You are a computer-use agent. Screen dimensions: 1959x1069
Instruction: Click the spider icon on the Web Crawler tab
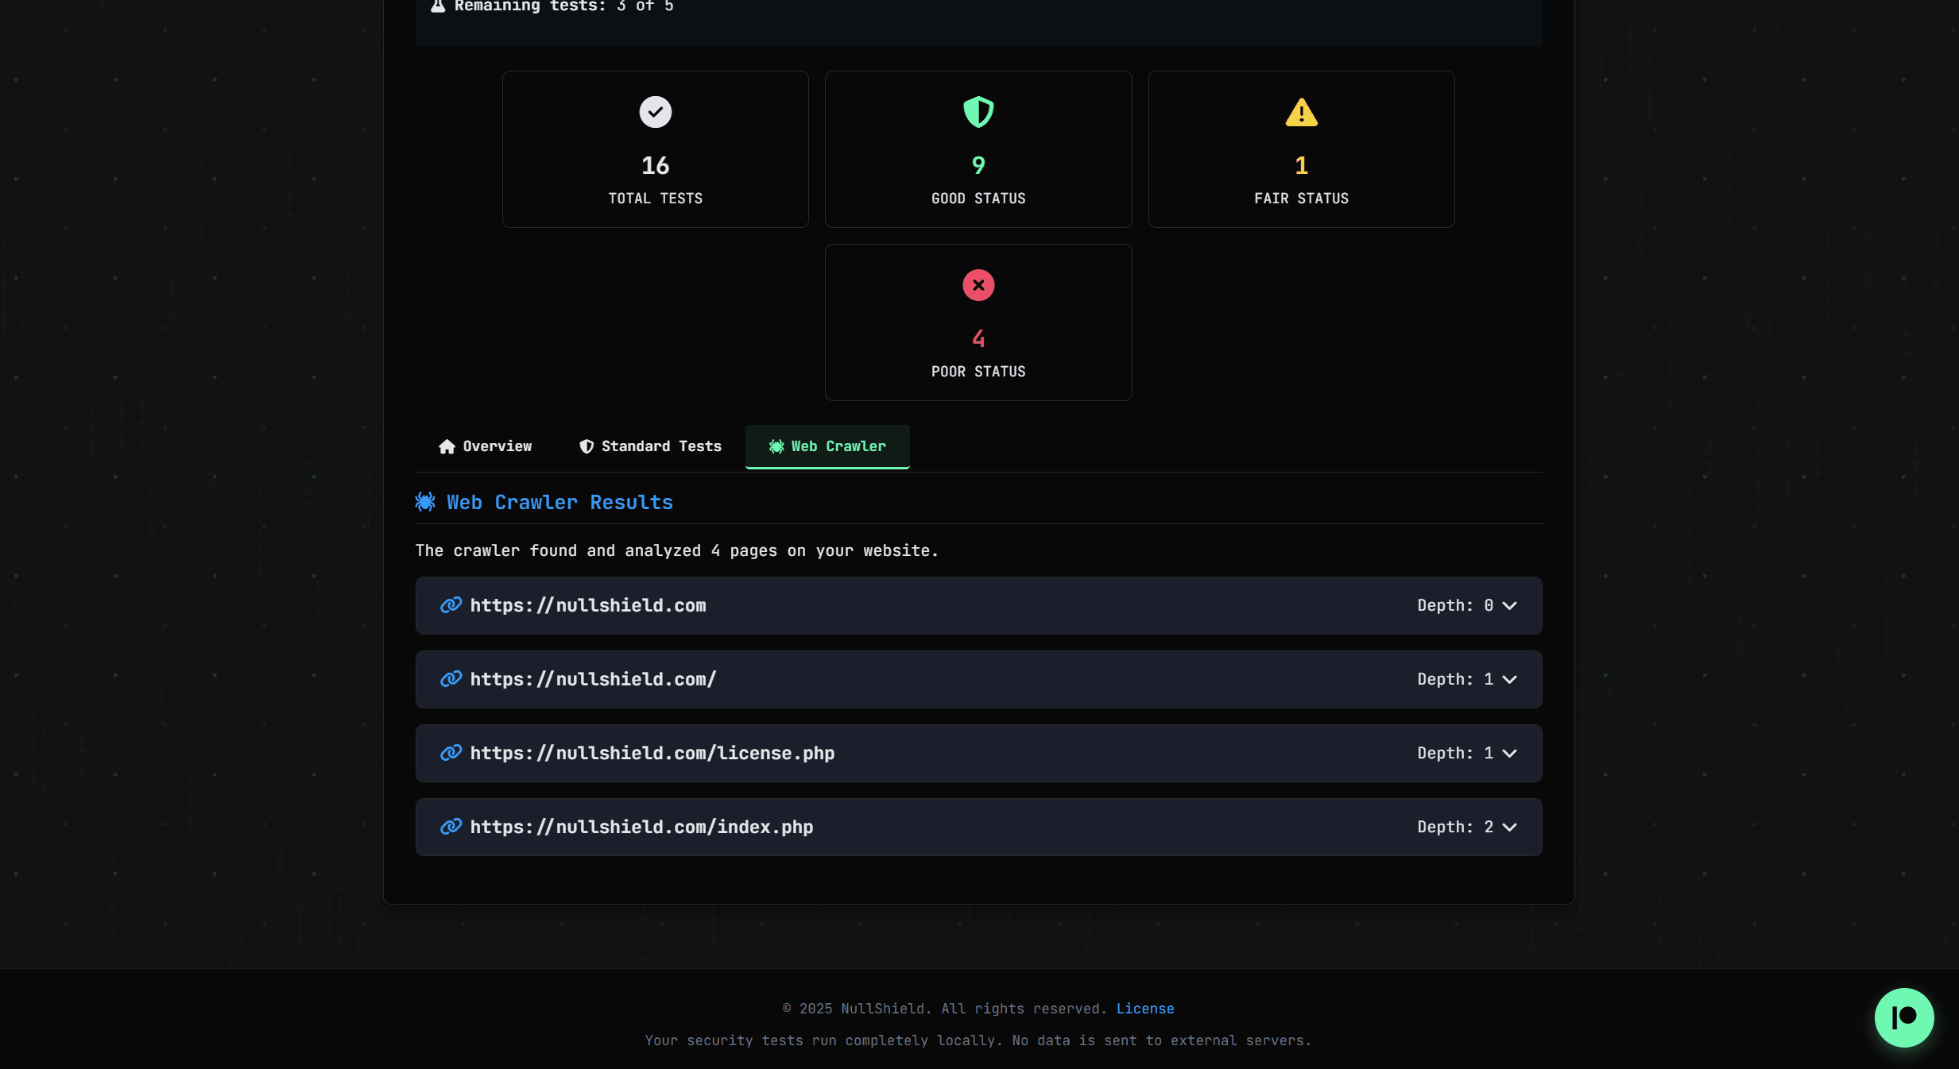774,446
